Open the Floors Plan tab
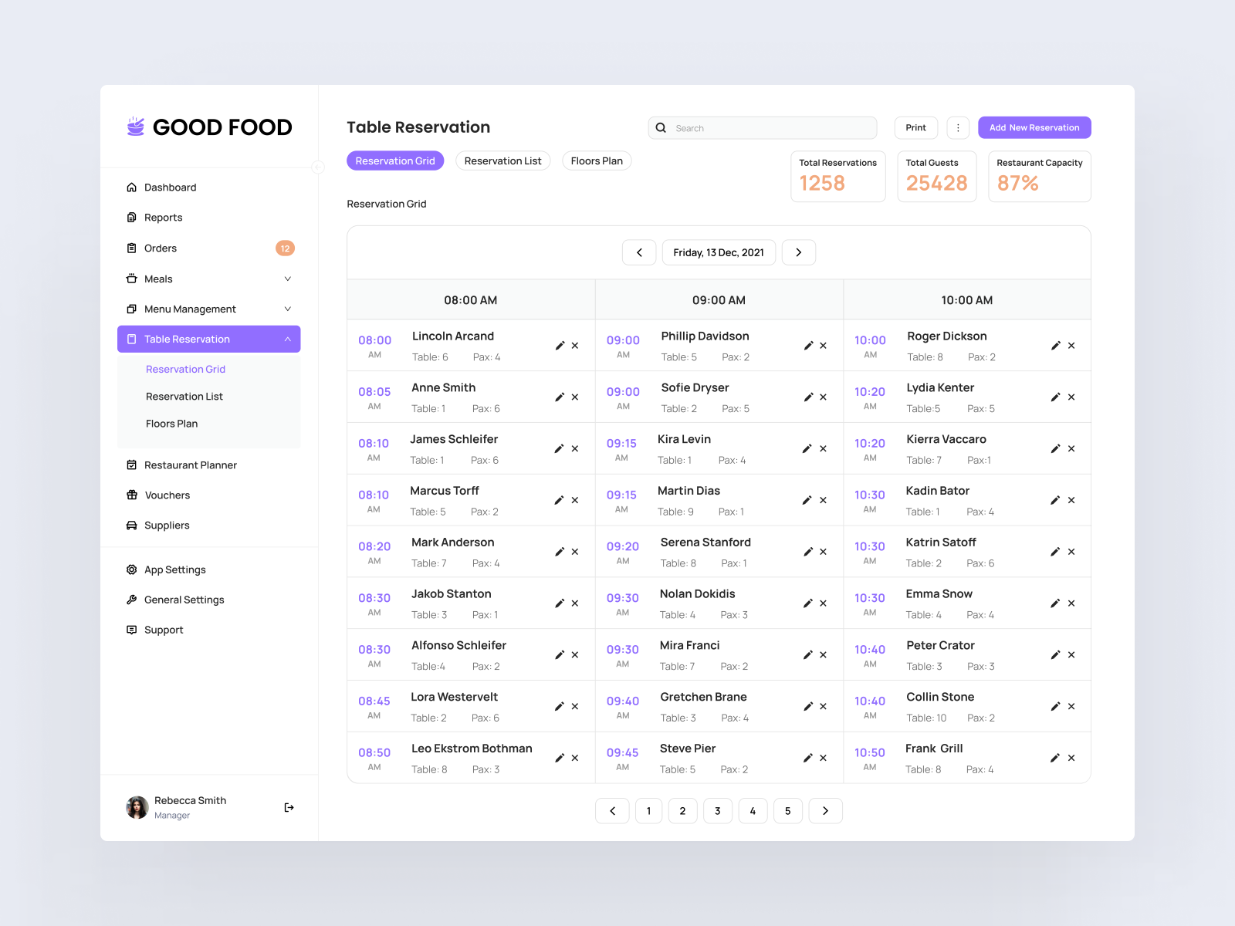The width and height of the screenshot is (1235, 926). click(597, 161)
